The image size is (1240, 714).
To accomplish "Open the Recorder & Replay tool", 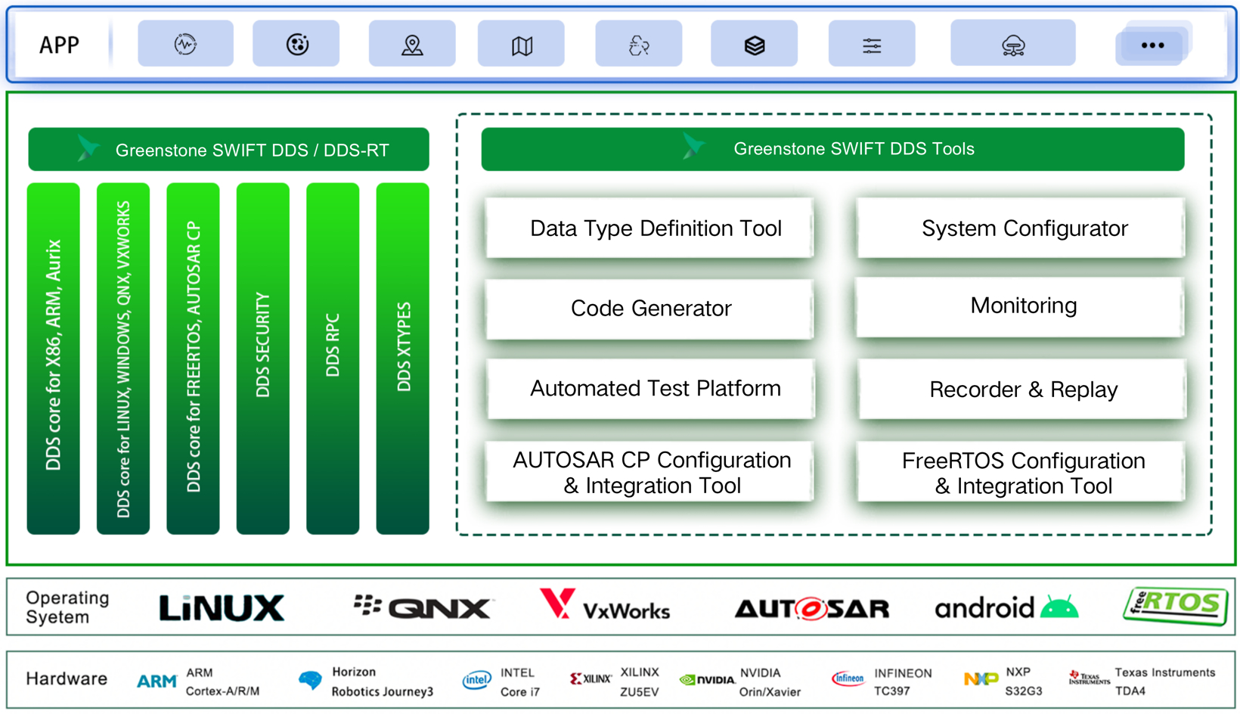I will click(x=1022, y=389).
